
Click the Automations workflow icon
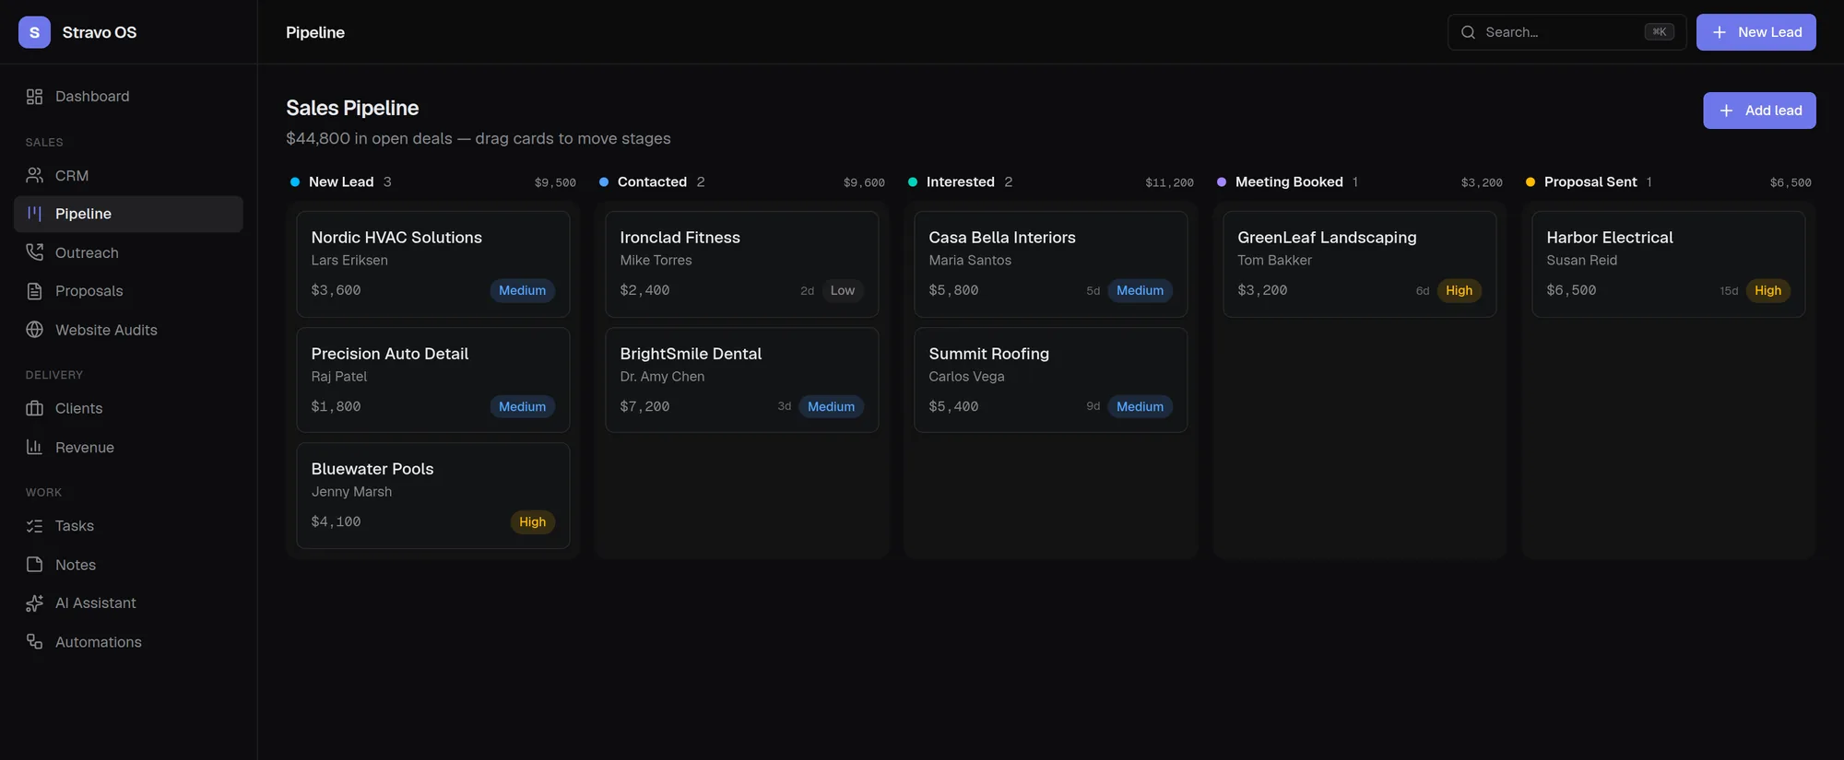[34, 642]
